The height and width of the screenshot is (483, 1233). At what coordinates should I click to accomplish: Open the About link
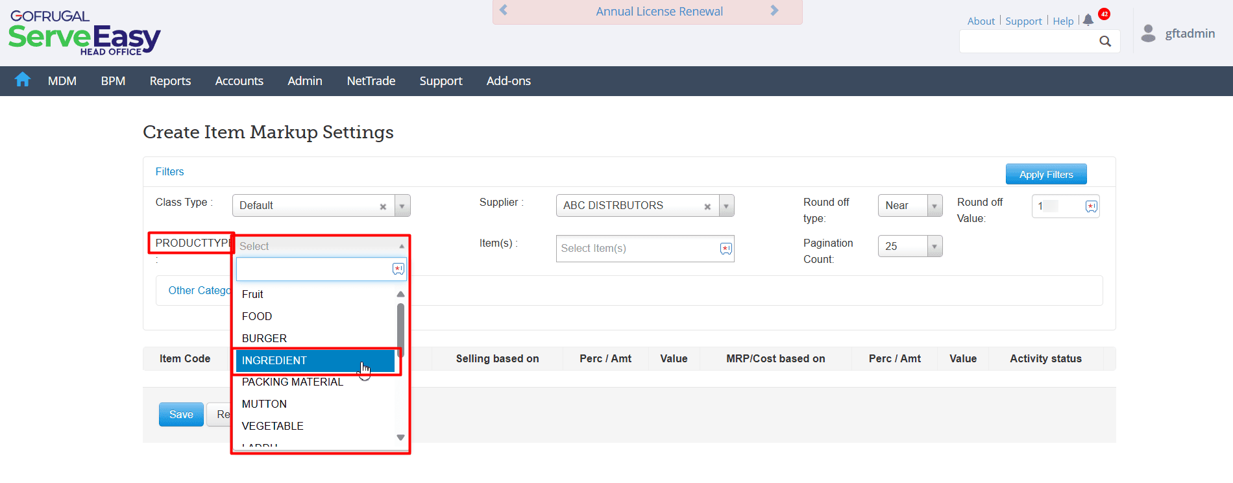click(x=981, y=21)
